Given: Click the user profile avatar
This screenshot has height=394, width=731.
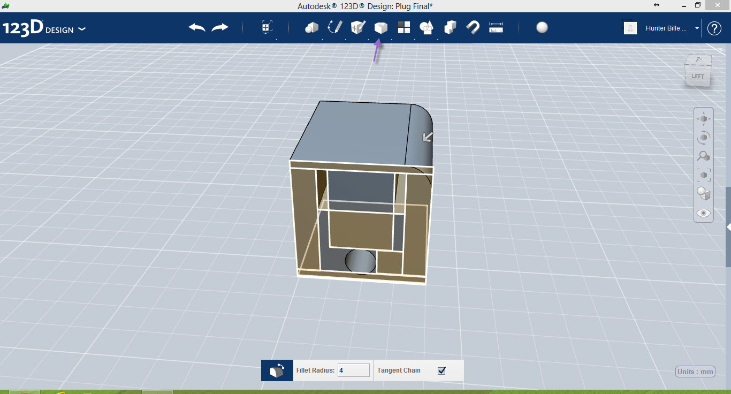Looking at the screenshot, I should point(630,28).
